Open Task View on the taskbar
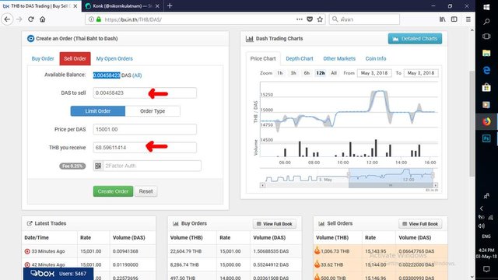This screenshot has height=280, width=498. click(486, 37)
